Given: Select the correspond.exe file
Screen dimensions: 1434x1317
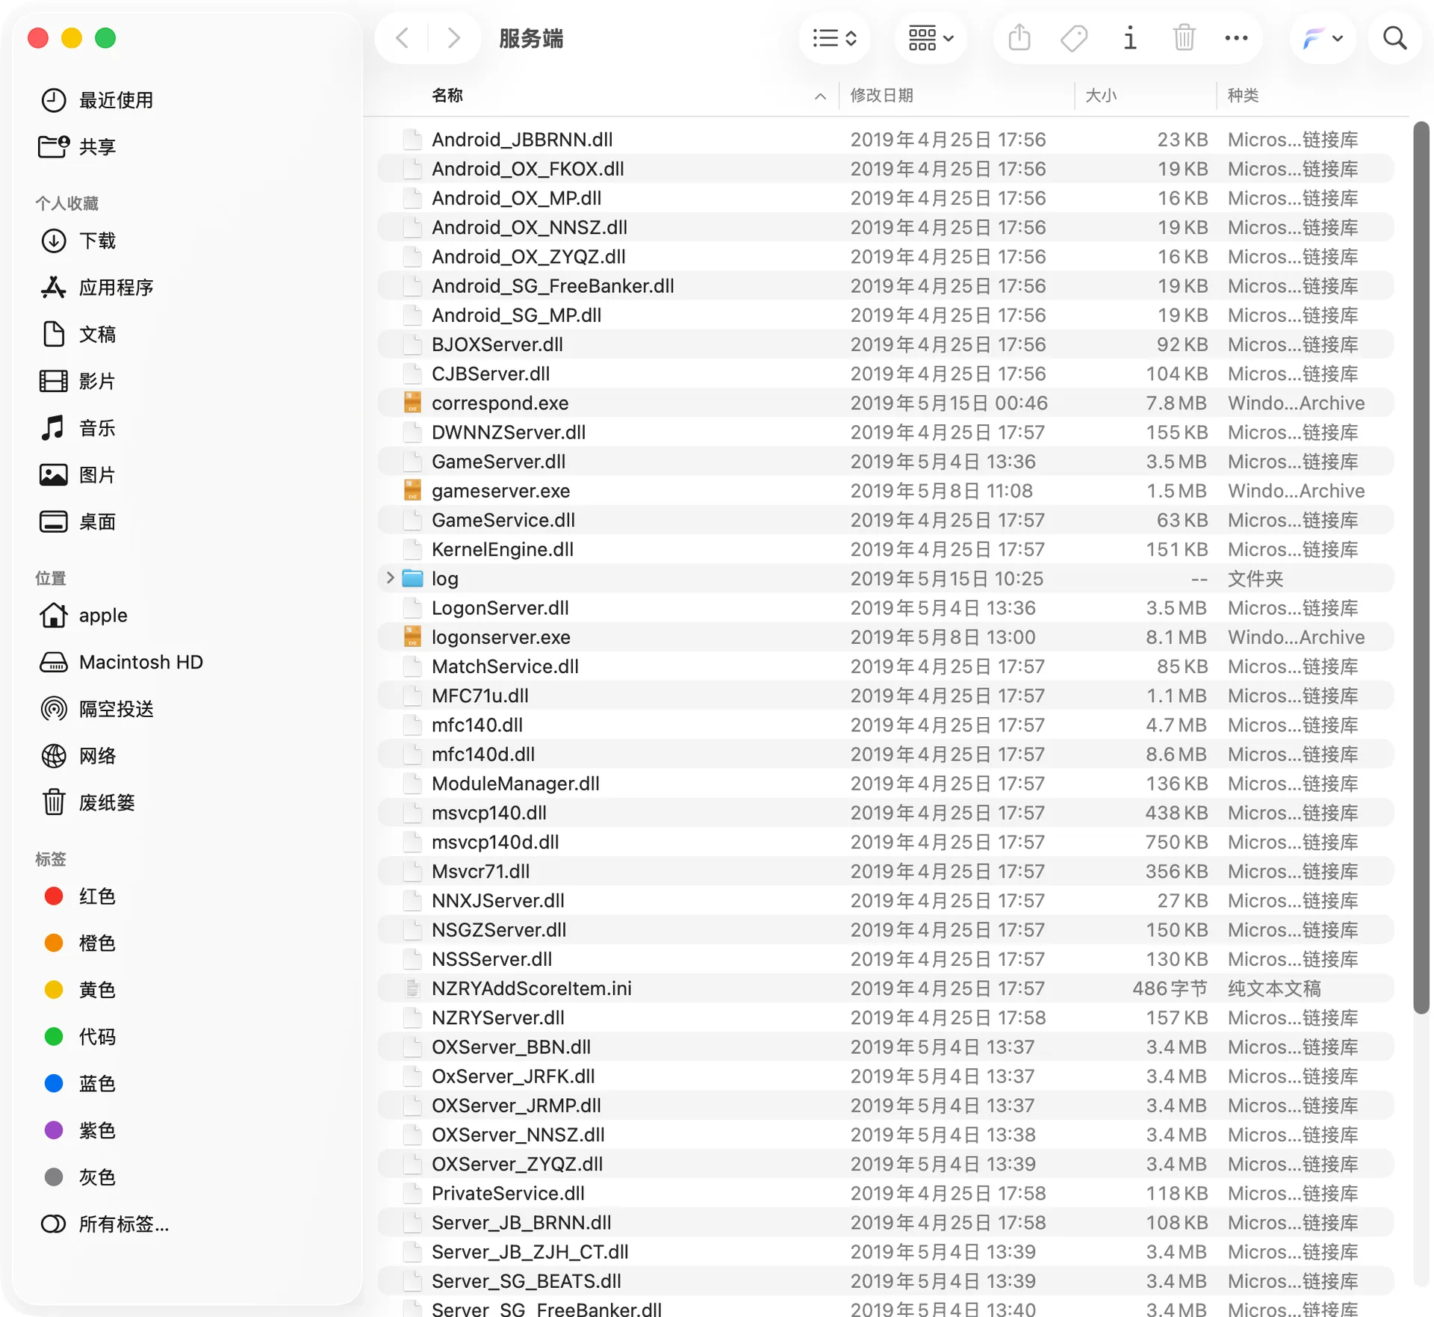Looking at the screenshot, I should pos(886,403).
